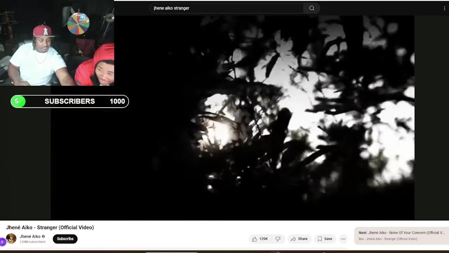Open the three-dot menu at top right
Screen dimensions: 449x253
click(x=444, y=8)
